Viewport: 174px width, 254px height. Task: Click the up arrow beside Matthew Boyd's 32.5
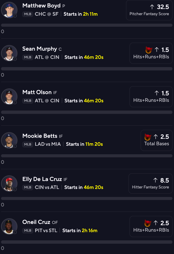click(x=152, y=7)
